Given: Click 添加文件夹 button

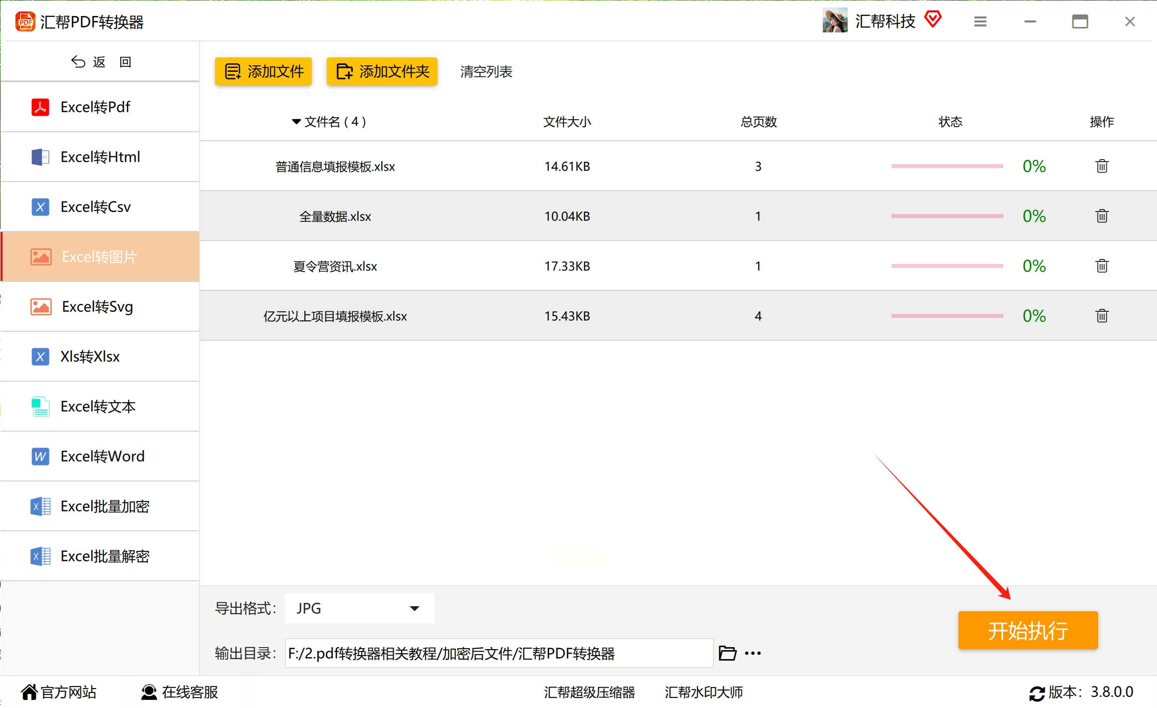Looking at the screenshot, I should 382,71.
